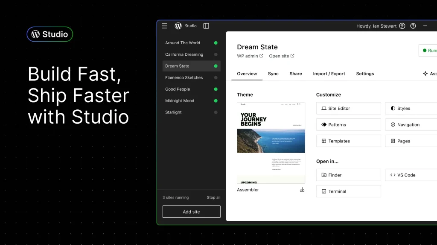Open the hamburger menu icon

165,26
